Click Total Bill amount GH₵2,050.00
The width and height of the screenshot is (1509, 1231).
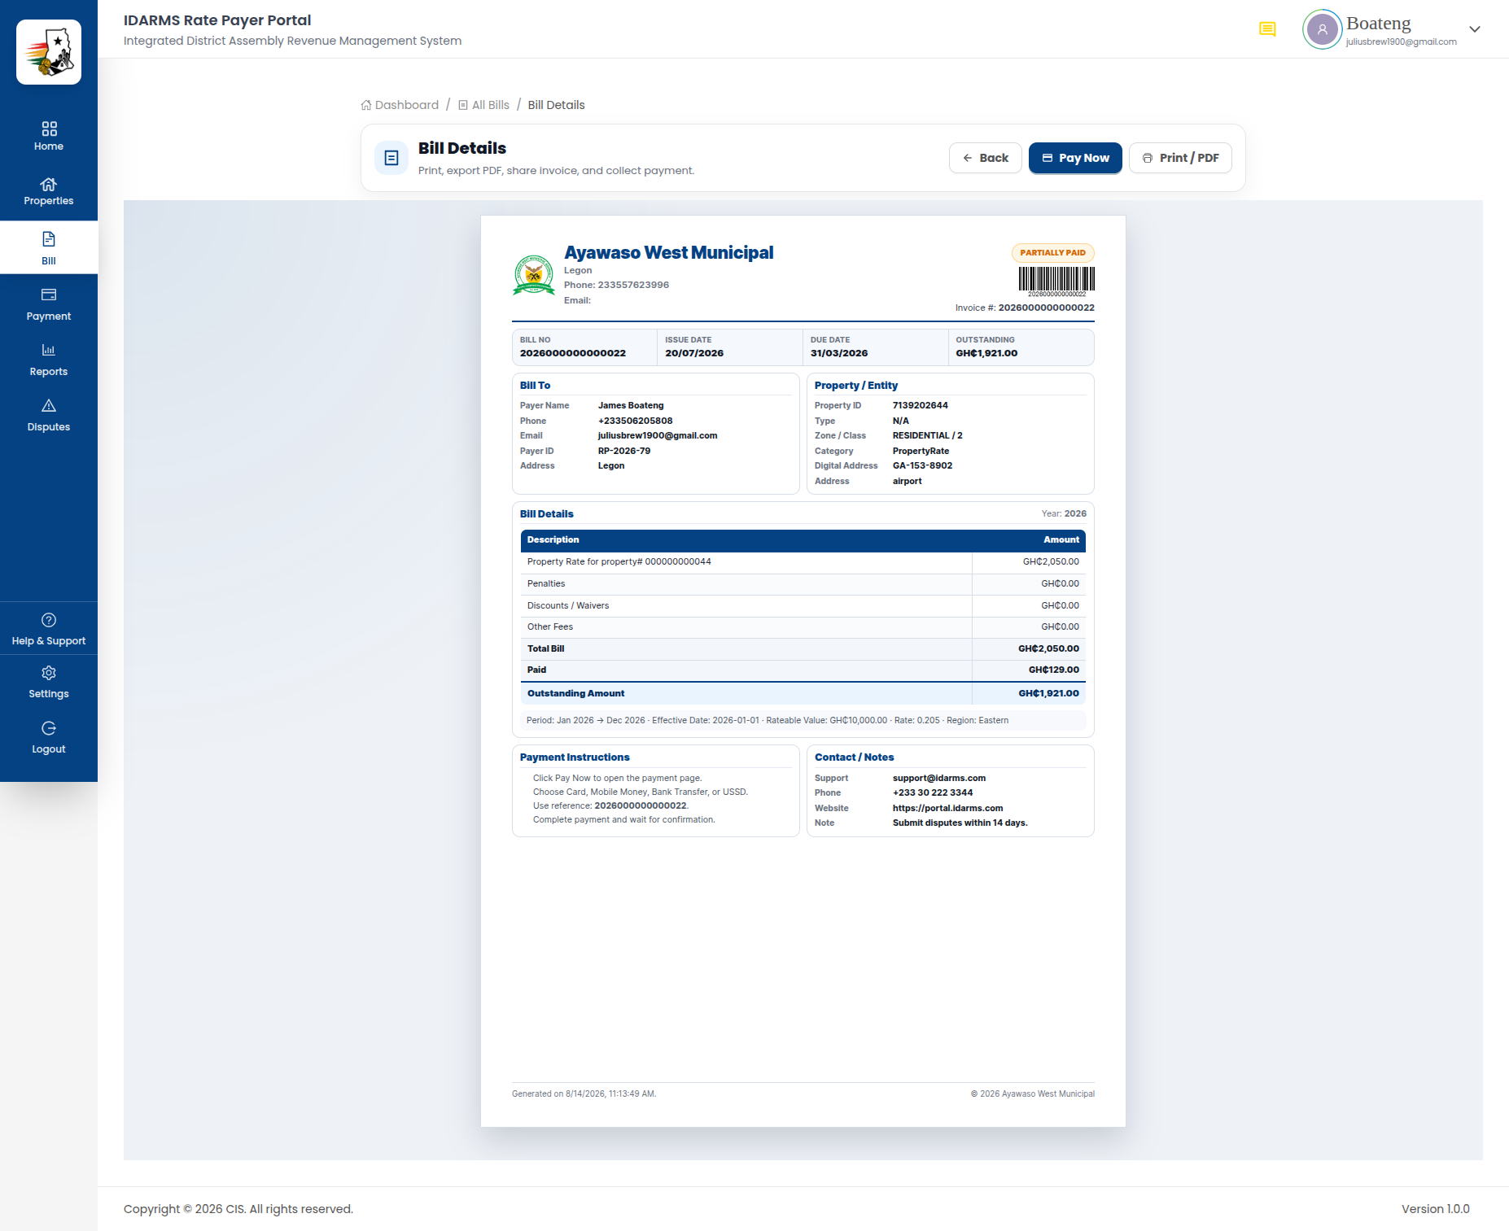(1048, 648)
